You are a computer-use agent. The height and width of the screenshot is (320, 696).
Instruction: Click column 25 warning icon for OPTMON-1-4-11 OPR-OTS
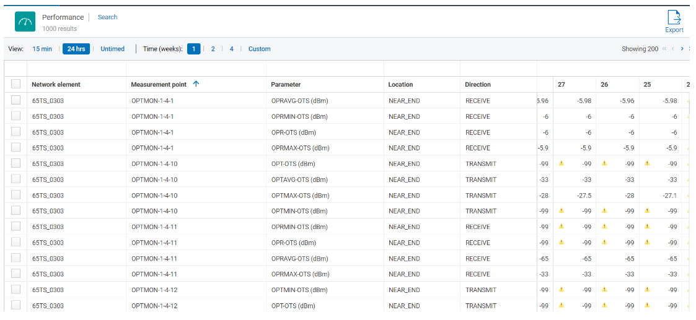pos(647,242)
